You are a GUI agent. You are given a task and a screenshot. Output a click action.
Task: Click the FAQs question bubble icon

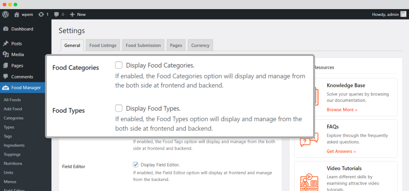pos(309,140)
